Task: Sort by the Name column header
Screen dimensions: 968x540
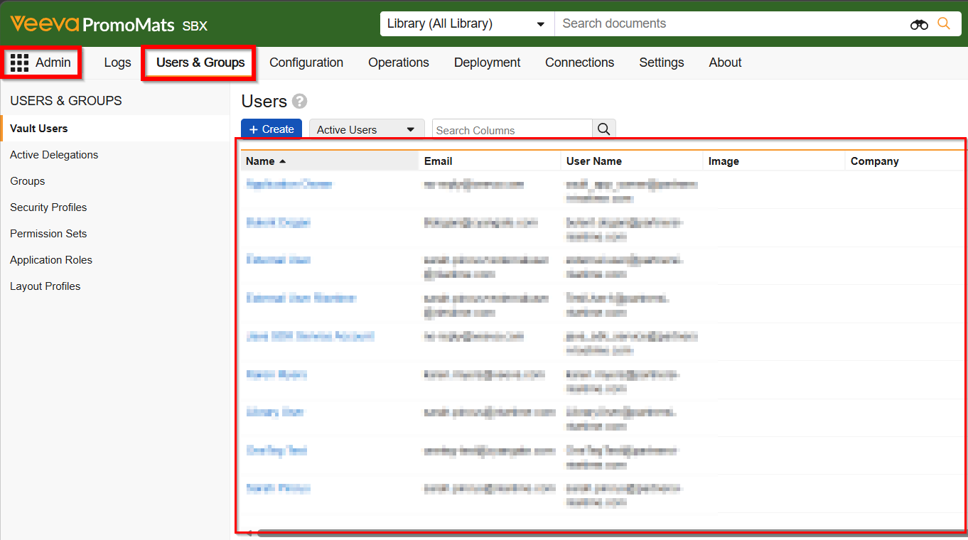Action: click(x=330, y=161)
